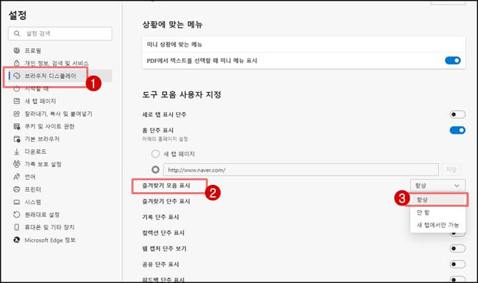Click 컬렉션 단추 표시 label

click(163, 233)
